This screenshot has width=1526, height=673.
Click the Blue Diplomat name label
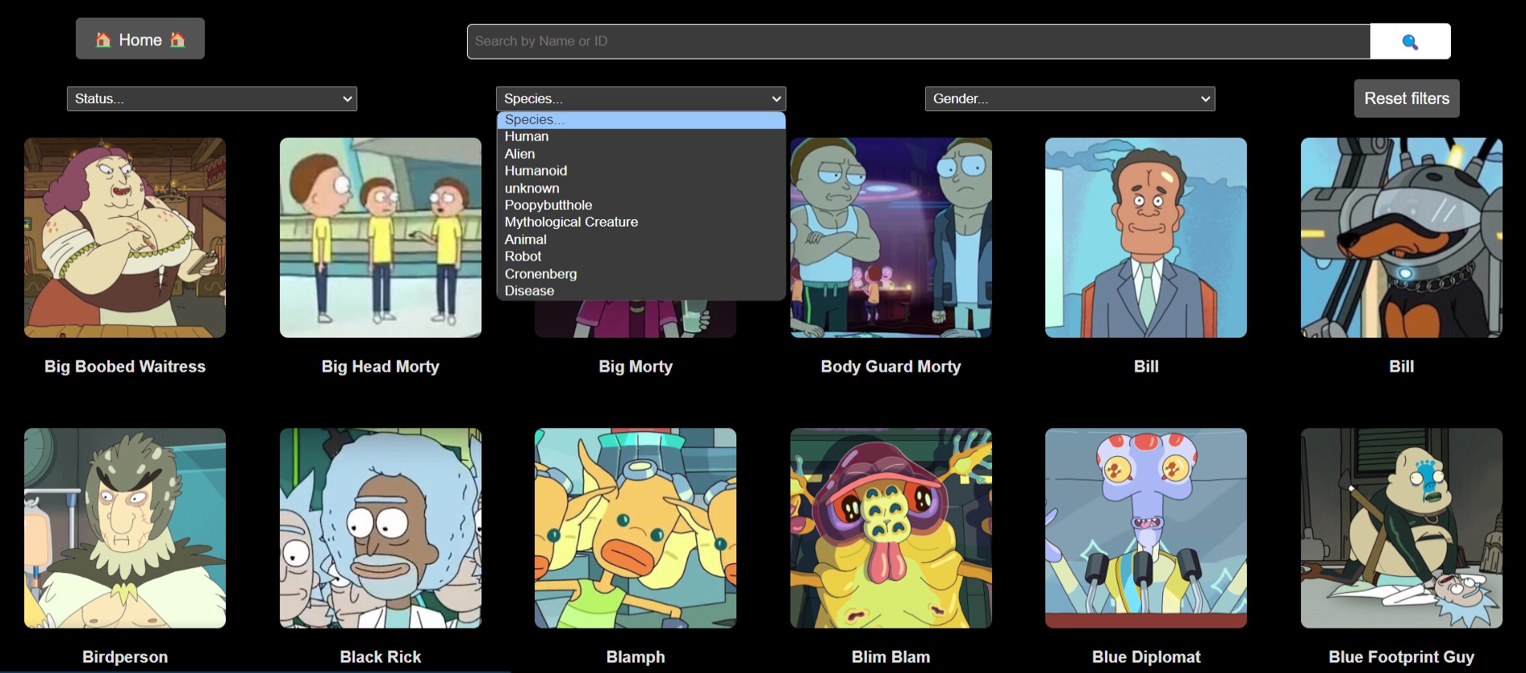click(1146, 657)
